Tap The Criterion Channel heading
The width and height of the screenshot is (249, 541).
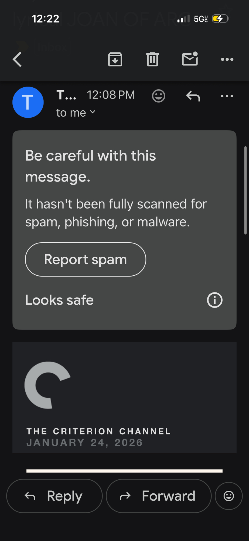tap(98, 431)
